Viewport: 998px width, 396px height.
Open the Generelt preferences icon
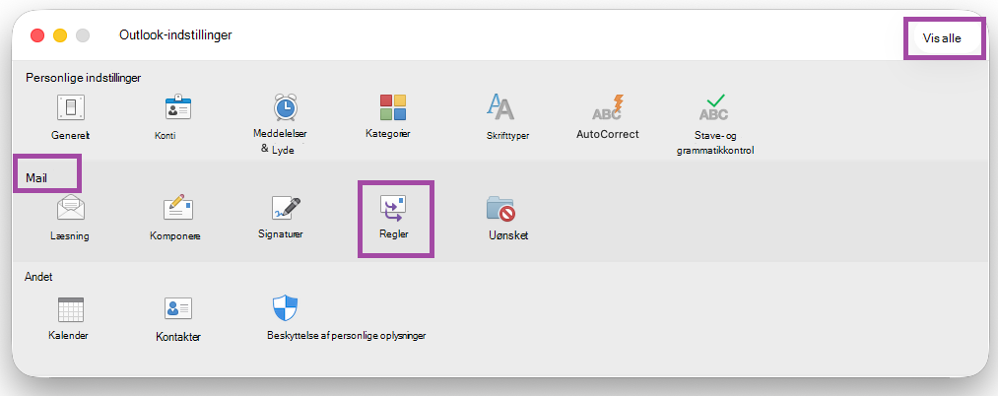(x=71, y=107)
